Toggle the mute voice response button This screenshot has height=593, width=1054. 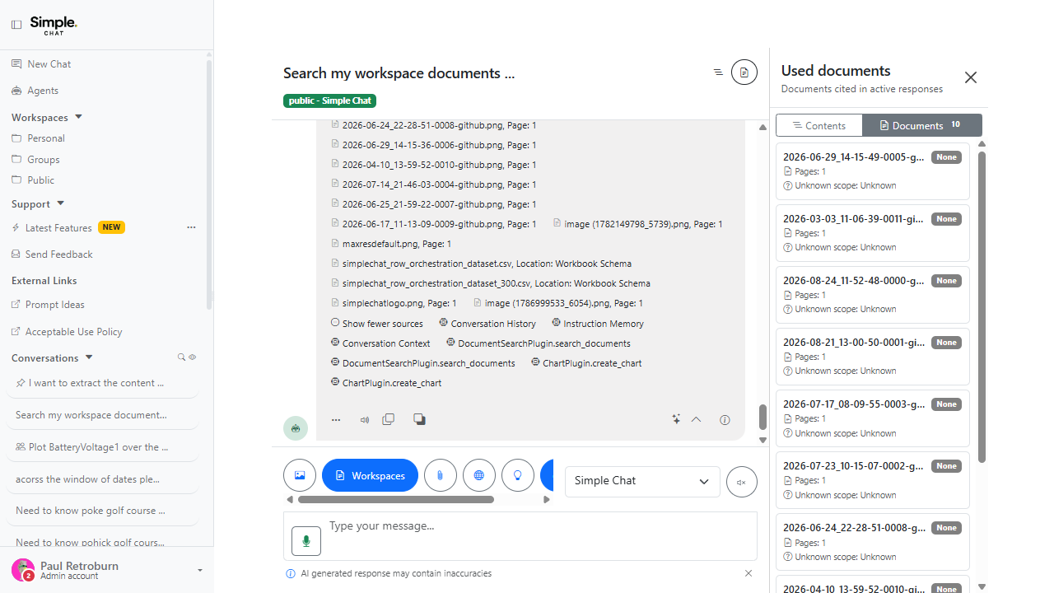(x=741, y=482)
